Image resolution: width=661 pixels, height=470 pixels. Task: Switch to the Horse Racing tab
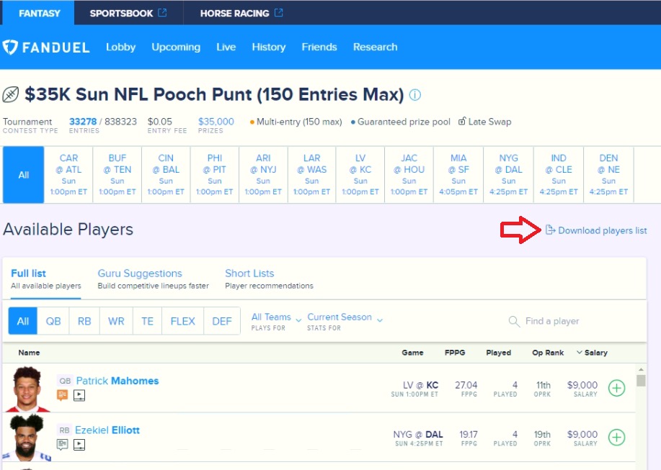coord(241,13)
